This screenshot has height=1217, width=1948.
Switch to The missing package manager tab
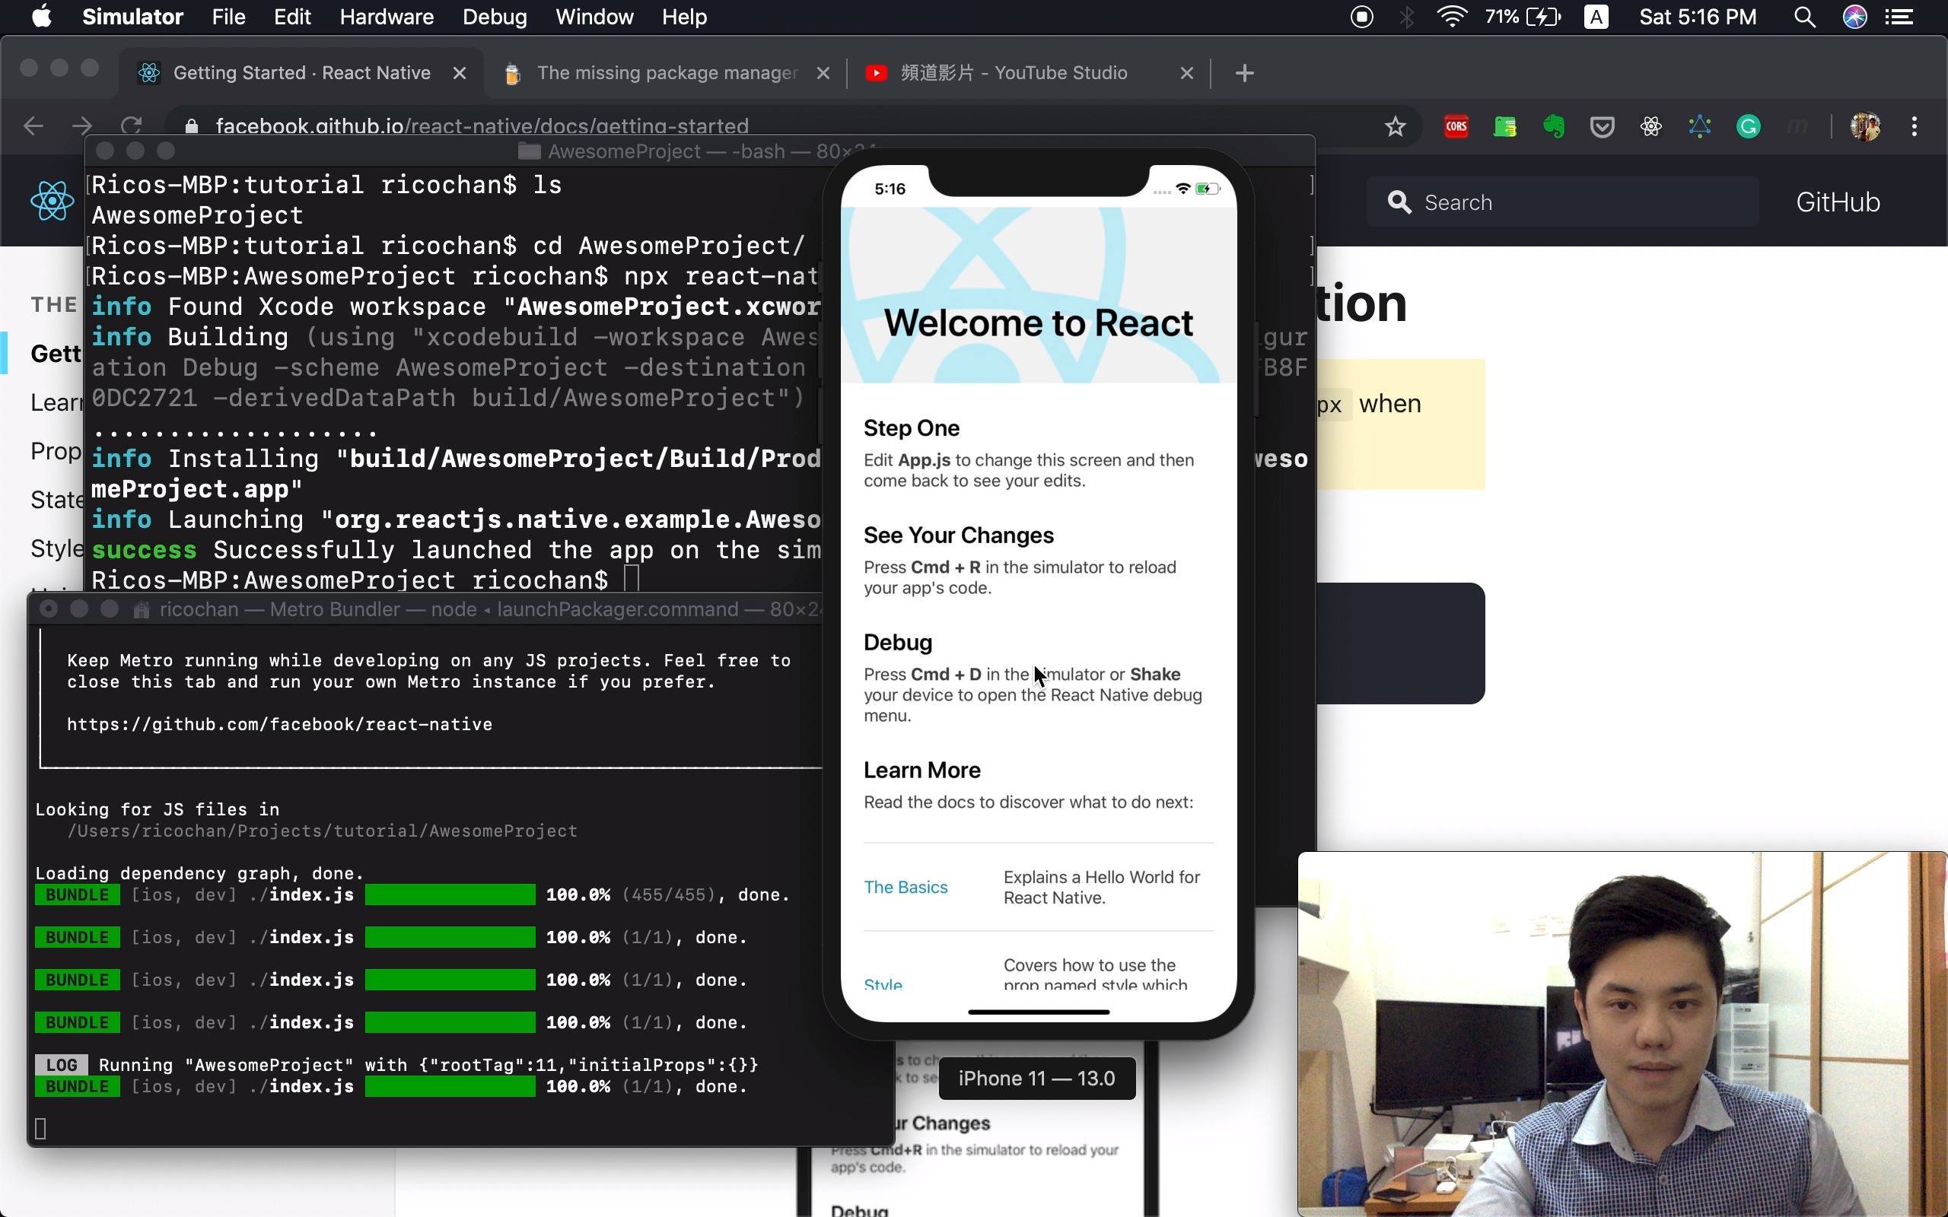(x=667, y=73)
